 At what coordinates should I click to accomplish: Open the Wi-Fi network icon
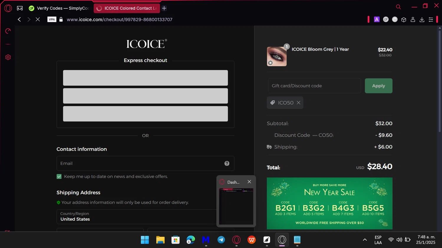click(x=391, y=240)
